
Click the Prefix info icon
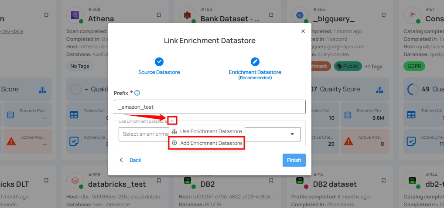[137, 93]
